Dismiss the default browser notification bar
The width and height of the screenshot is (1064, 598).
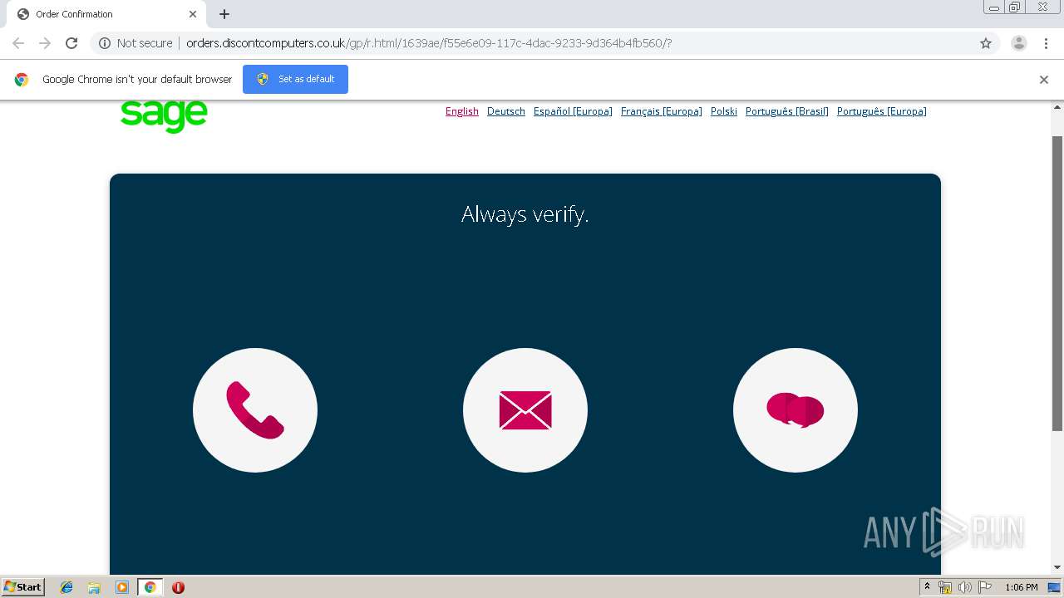pos(1044,80)
